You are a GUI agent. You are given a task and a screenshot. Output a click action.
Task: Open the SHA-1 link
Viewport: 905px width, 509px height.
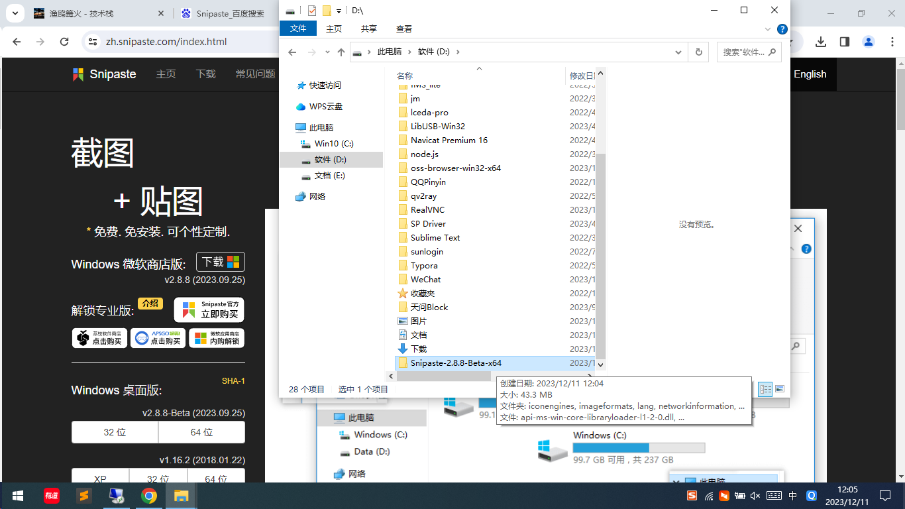(x=233, y=380)
